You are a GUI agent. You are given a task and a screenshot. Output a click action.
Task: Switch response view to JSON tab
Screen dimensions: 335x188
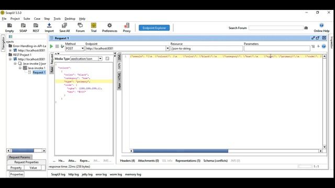coord(119,66)
